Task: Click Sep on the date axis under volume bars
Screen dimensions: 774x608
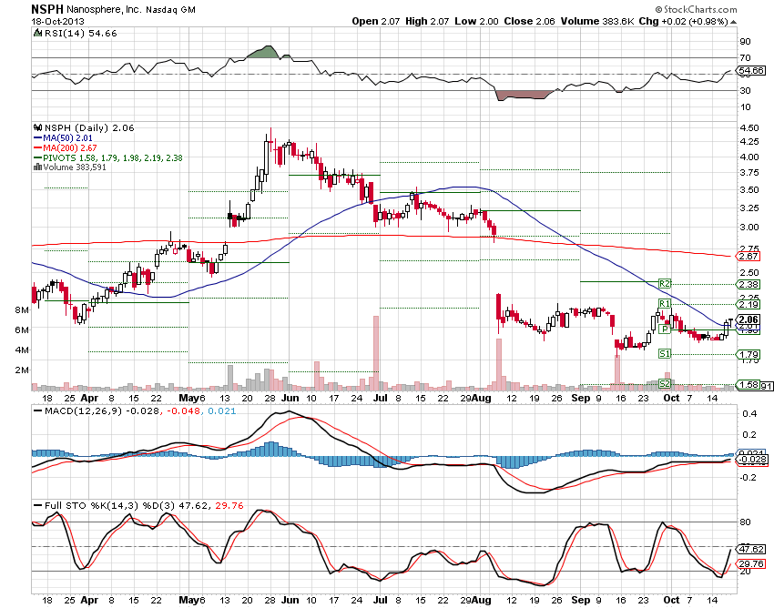Action: (x=581, y=398)
